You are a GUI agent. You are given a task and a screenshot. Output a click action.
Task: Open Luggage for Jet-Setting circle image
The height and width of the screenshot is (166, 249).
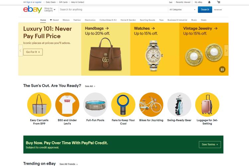[207, 105]
